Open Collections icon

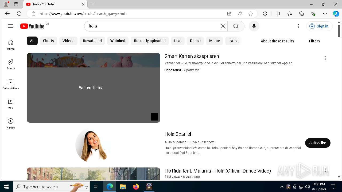point(301,14)
